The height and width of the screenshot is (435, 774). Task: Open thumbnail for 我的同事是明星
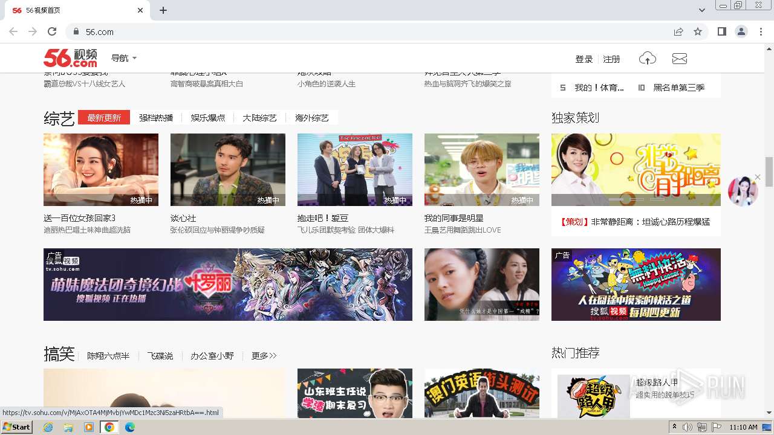click(482, 170)
